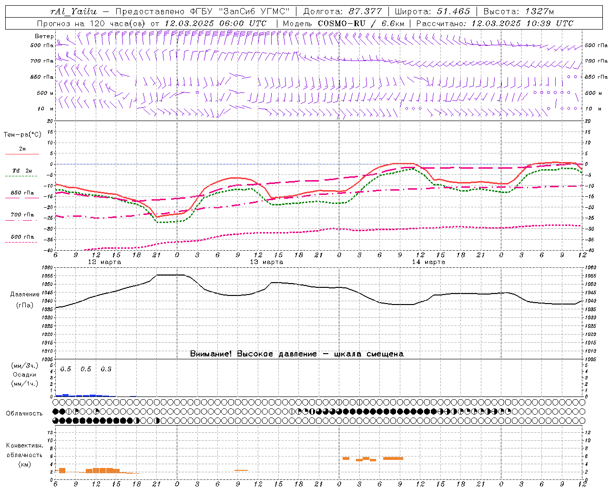Click the 'Td 2м' dew point legend entry
This screenshot has height=488, width=610.
[x=22, y=171]
